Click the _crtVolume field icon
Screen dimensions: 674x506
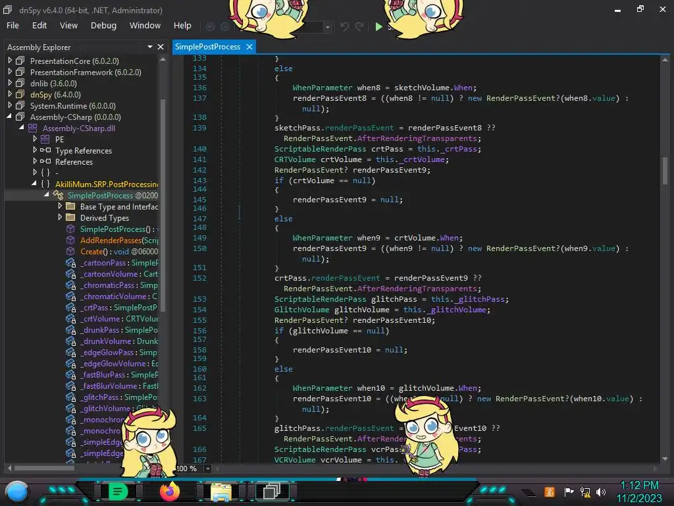(x=71, y=318)
